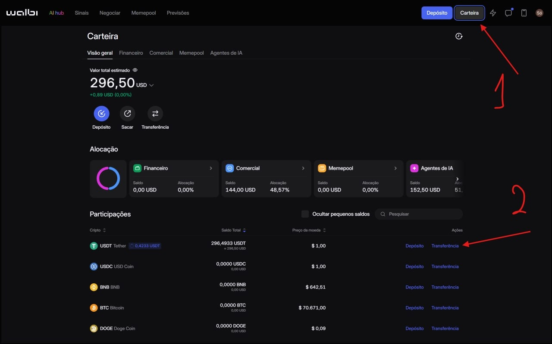Click the mobile phone icon in header
Screen dimensions: 552x344
[x=524, y=13]
